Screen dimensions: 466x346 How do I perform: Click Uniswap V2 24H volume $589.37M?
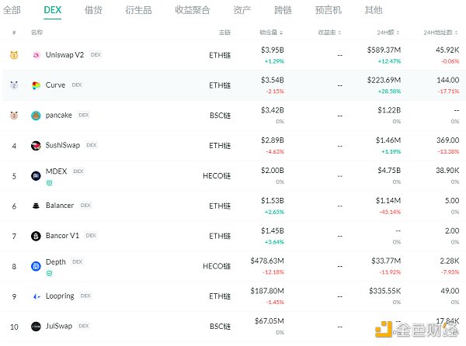384,50
